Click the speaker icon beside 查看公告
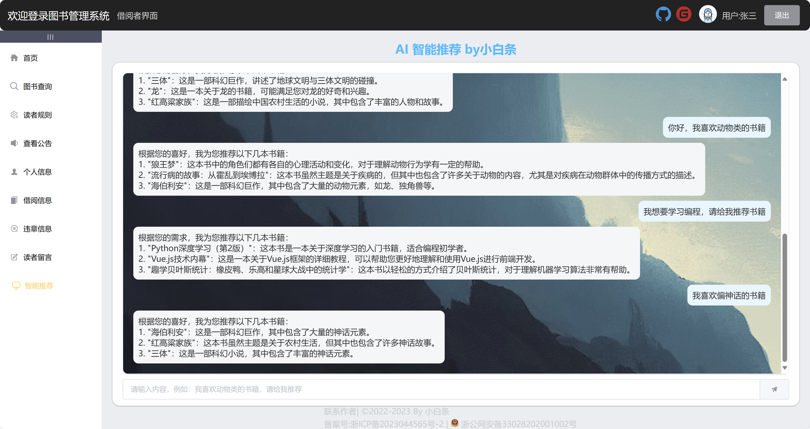 [x=14, y=143]
